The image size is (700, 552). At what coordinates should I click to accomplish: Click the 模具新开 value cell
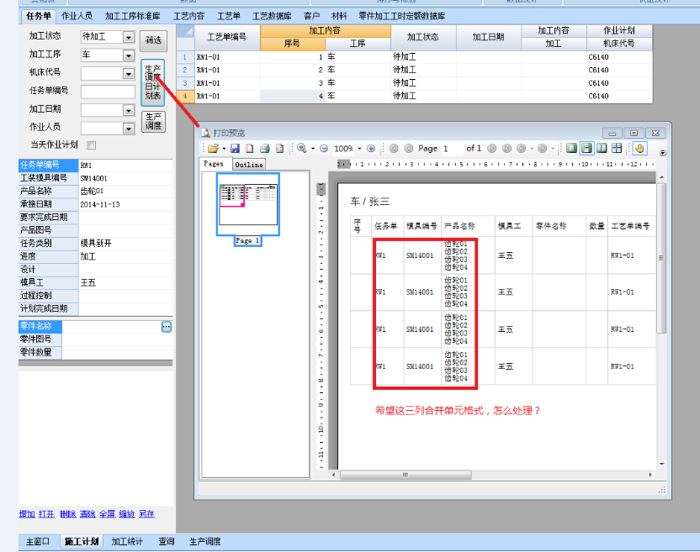(125, 244)
